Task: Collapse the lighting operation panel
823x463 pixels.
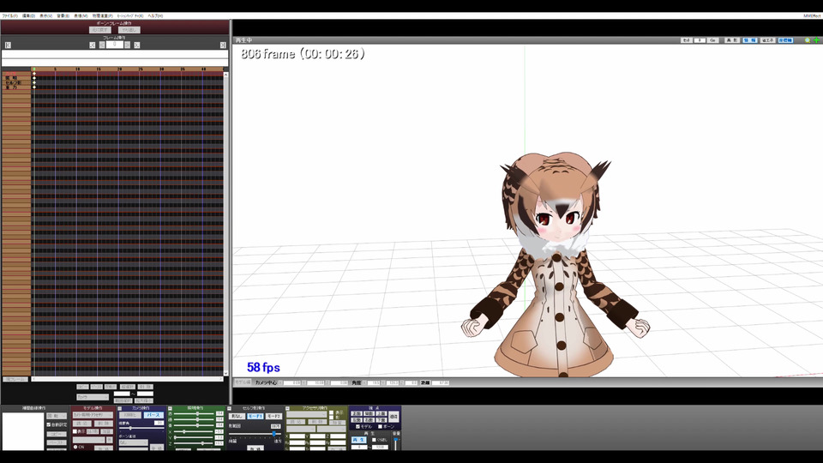Action: coord(170,408)
